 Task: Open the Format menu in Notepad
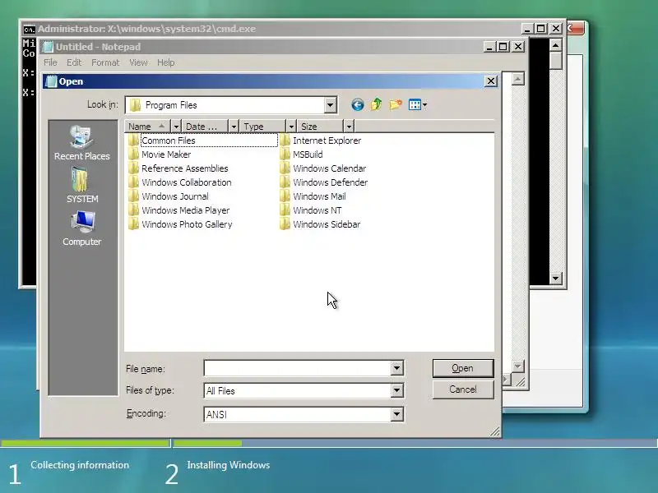pos(105,62)
